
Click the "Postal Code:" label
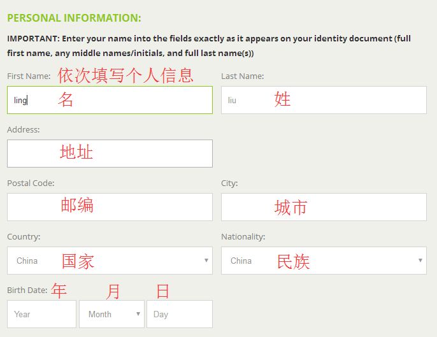[x=31, y=183]
